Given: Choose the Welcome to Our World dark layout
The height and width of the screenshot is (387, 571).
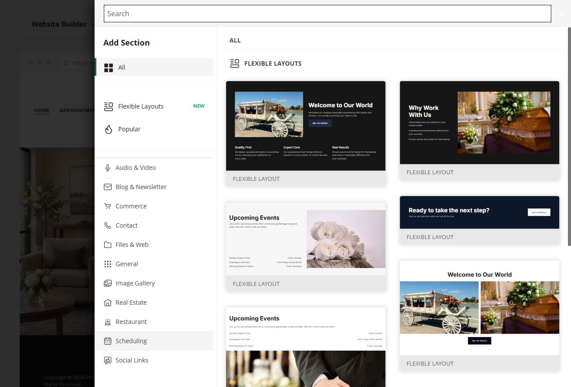Looking at the screenshot, I should (x=306, y=126).
